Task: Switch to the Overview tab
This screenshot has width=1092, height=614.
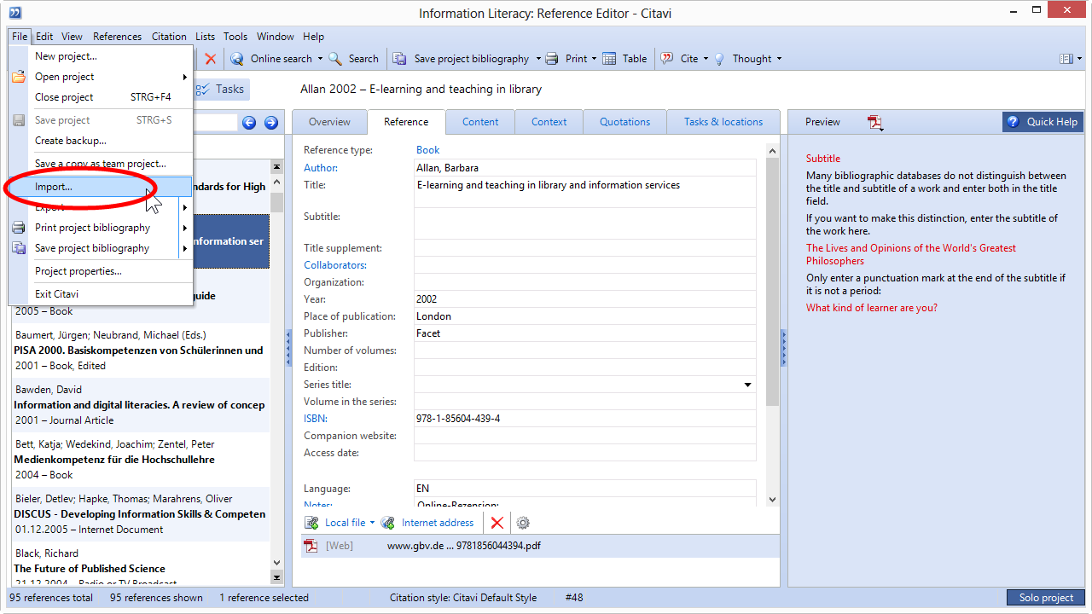Action: [x=329, y=122]
